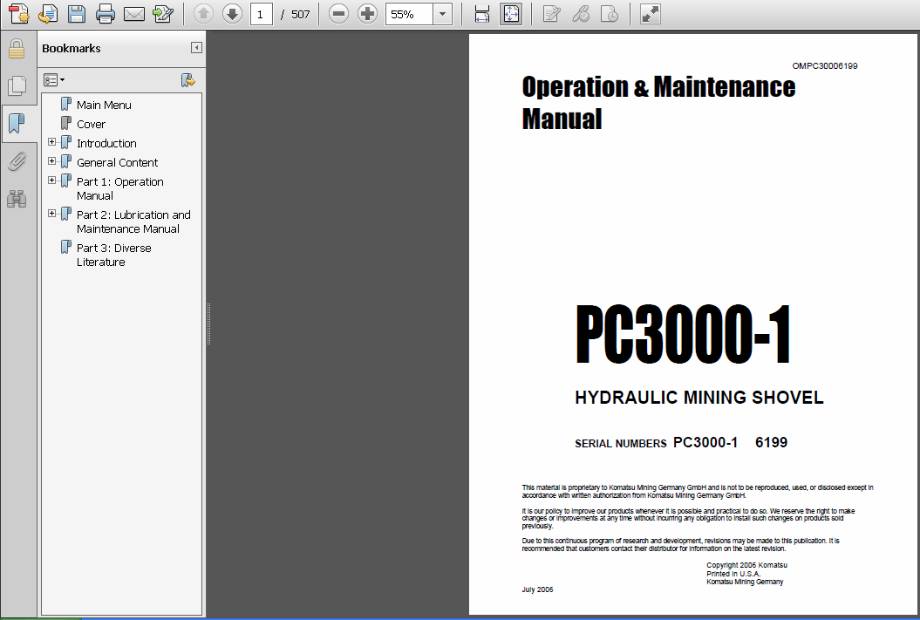Screen dimensions: 920x620
Task: Save the document with floppy icon
Action: point(76,13)
